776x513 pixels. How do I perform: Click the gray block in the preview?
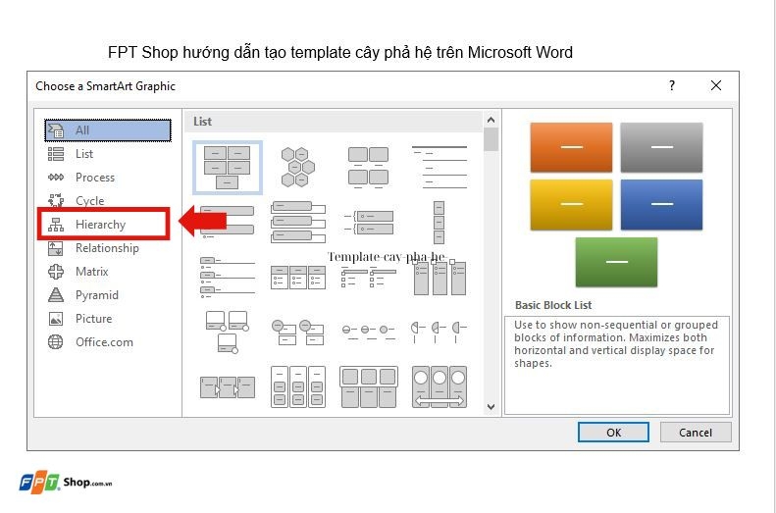point(661,147)
